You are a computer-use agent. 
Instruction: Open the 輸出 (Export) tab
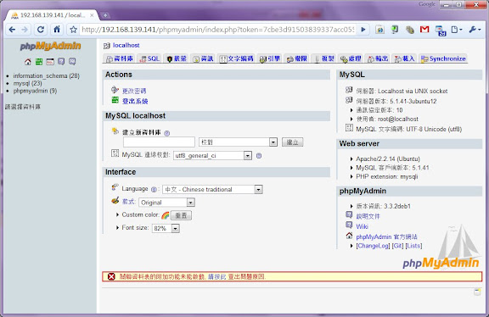pos(378,58)
